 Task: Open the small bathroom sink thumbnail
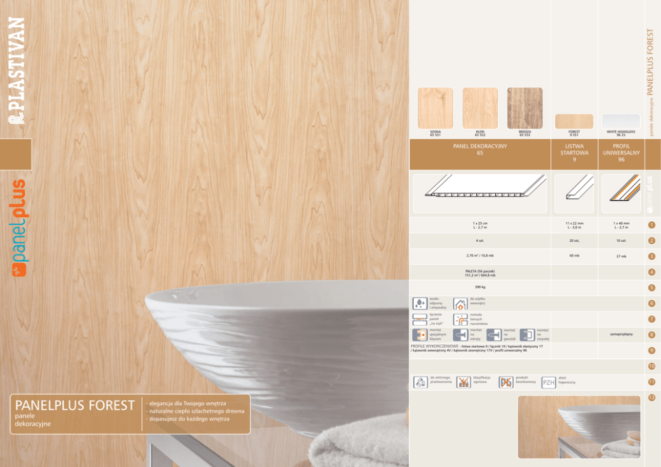578,427
